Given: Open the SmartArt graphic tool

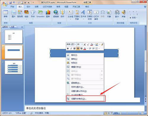Looking at the screenshot, I should [x=40, y=14].
